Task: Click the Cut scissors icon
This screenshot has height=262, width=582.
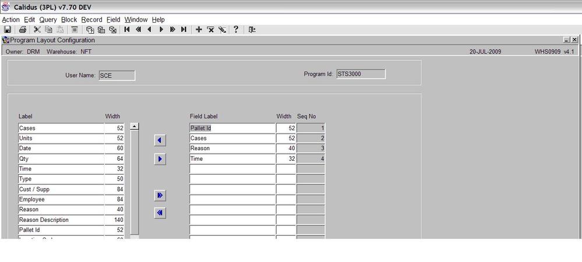Action: click(37, 30)
